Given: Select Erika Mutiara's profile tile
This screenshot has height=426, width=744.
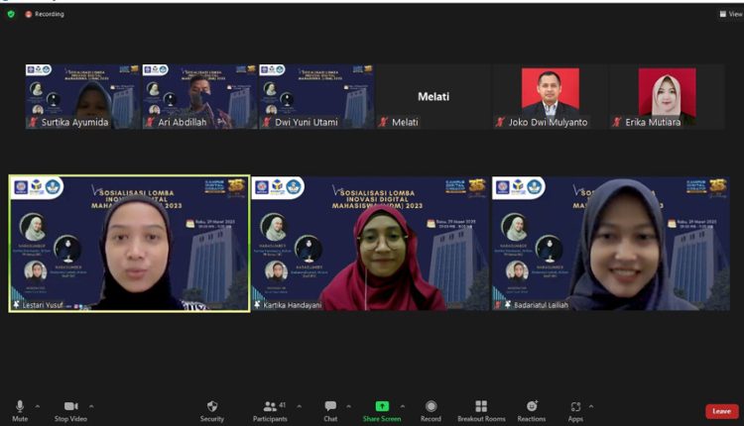Looking at the screenshot, I should [667, 97].
